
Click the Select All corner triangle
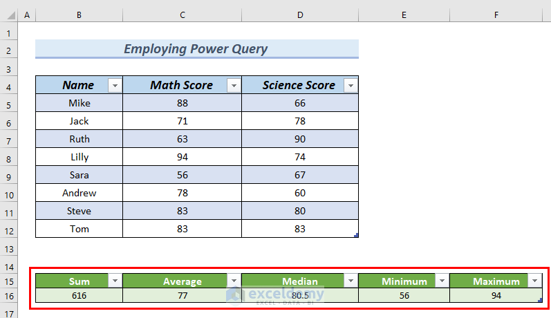point(11,15)
